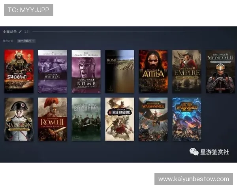Open the sort order dropdown
This screenshot has height=189, width=237.
26,41
